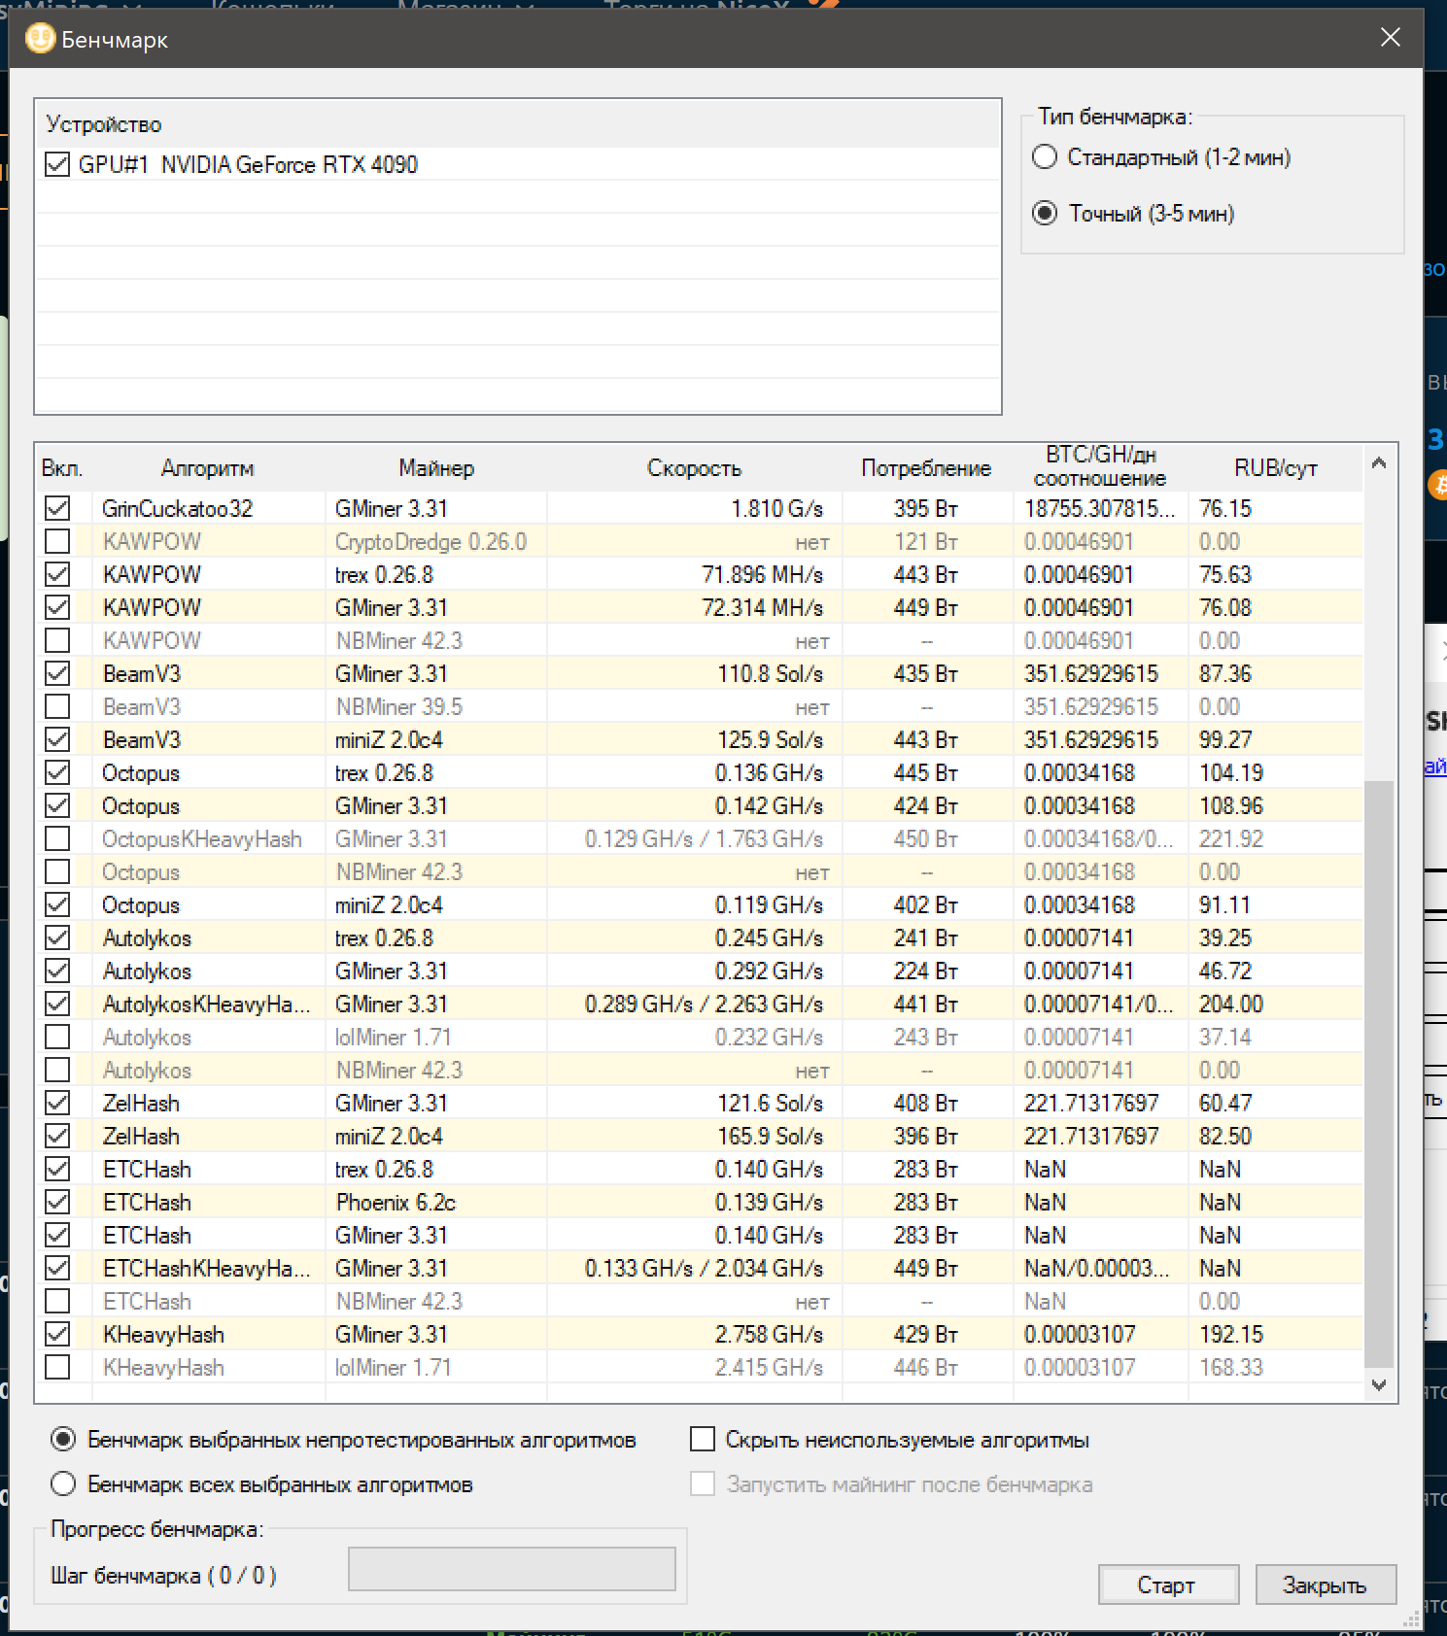Click BeamV3 miniZ 443 Вт consumption cell
This screenshot has width=1447, height=1636.
coord(926,739)
